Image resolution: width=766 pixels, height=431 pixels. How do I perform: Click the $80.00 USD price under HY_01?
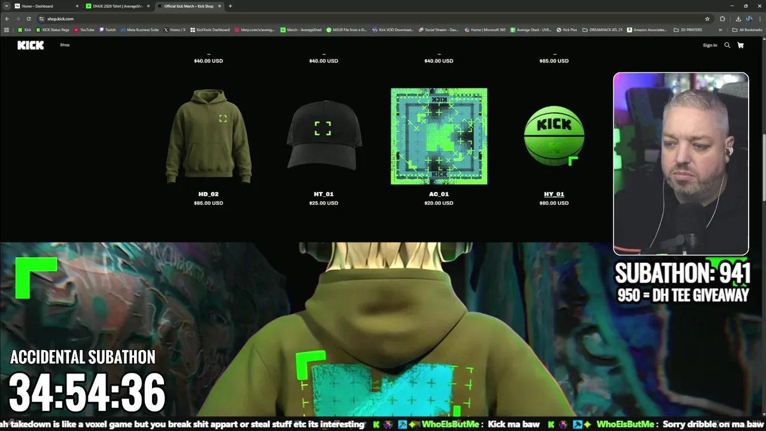[x=554, y=203]
